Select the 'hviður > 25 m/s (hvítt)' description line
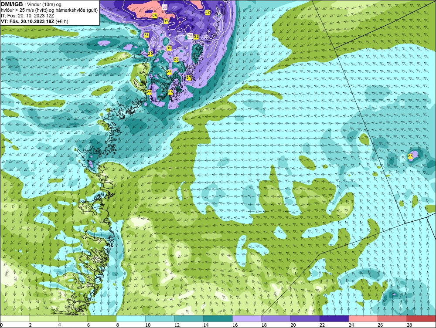436x328 pixels. pyautogui.click(x=50, y=10)
